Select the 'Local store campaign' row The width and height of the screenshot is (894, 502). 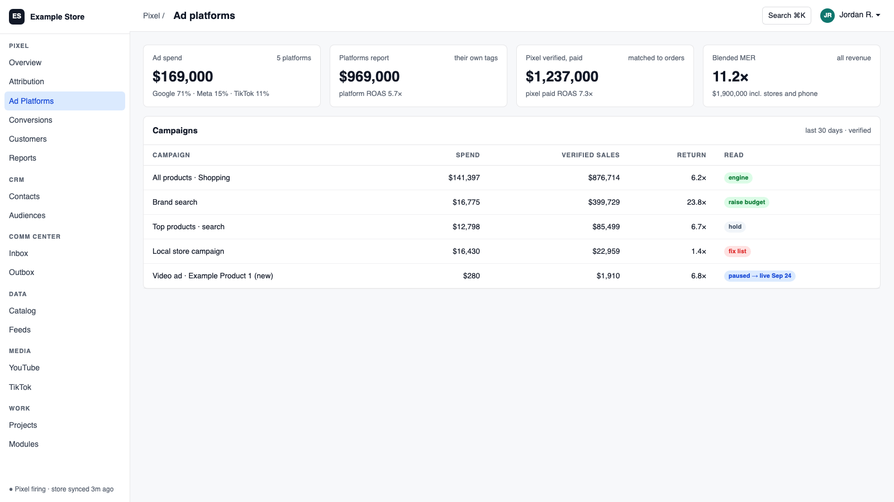tap(512, 252)
